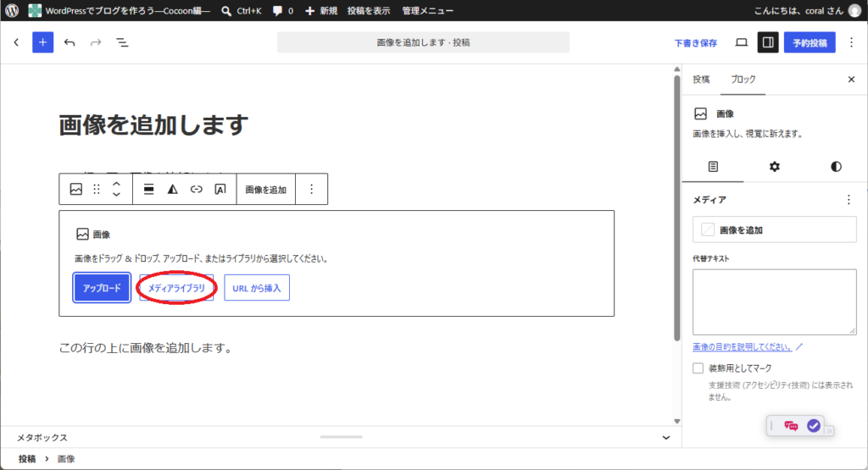Open メディアライブラリ button
Image resolution: width=868 pixels, height=470 pixels.
click(x=176, y=288)
